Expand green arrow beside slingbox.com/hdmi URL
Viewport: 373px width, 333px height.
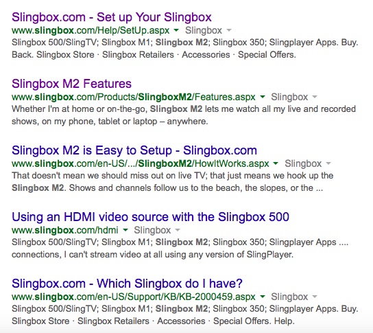(125, 230)
